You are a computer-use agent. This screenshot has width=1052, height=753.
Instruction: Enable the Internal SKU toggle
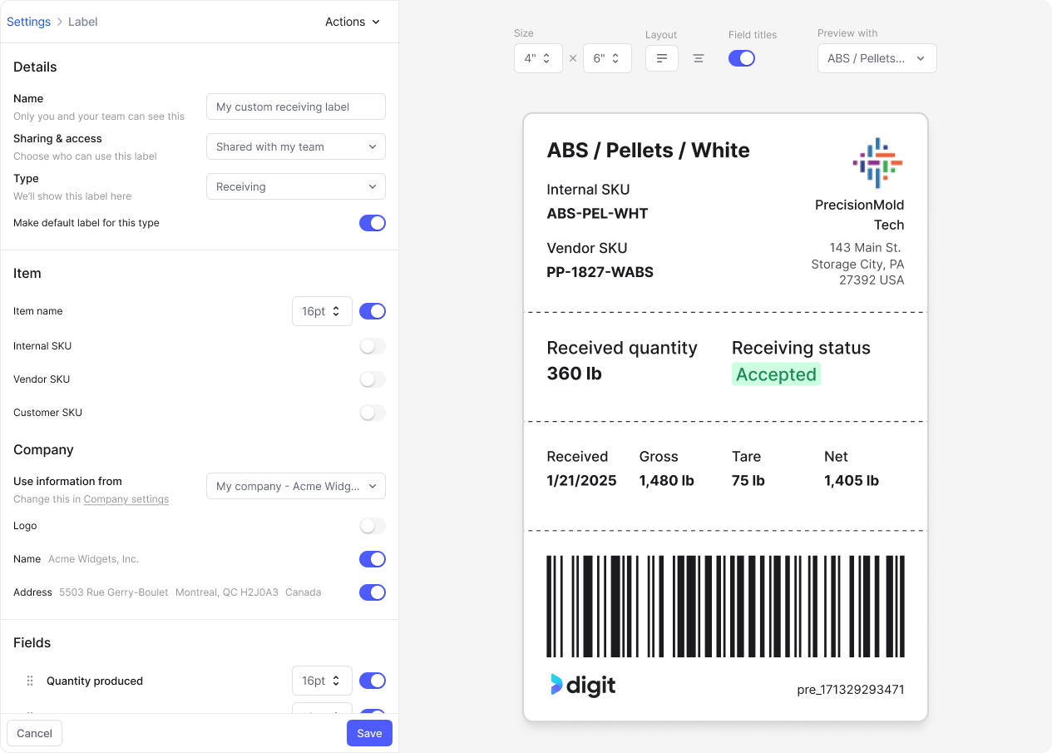373,346
